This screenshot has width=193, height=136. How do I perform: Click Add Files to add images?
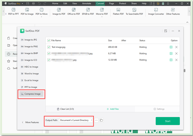113,109
